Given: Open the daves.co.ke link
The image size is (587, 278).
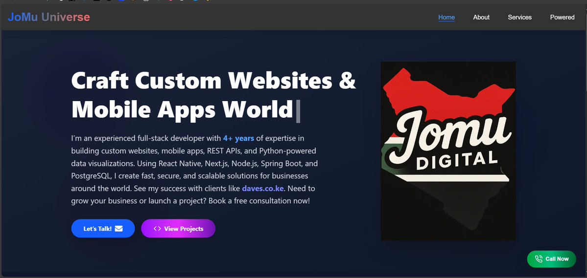Looking at the screenshot, I should click(x=263, y=188).
